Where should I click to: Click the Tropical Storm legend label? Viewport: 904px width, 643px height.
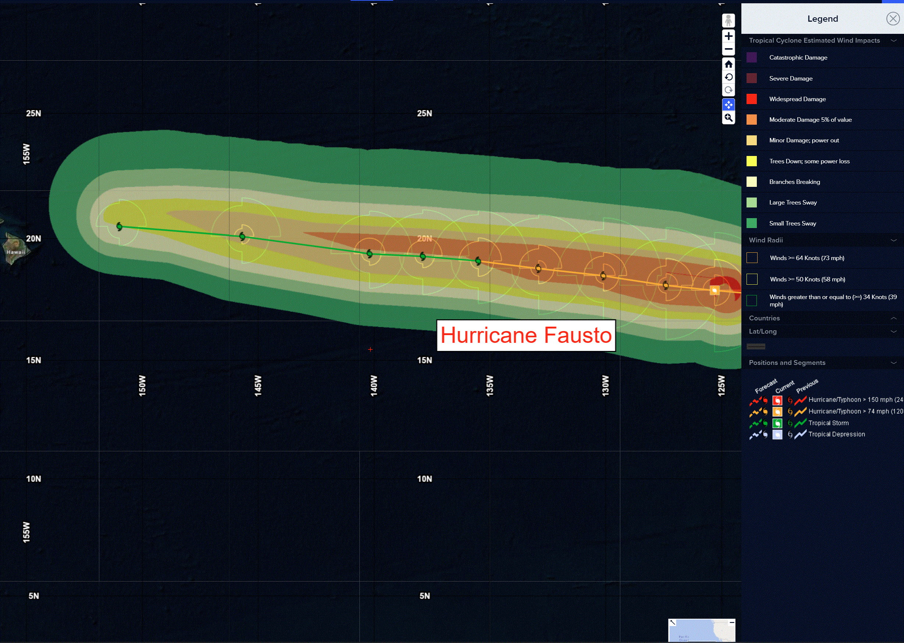[x=828, y=423]
